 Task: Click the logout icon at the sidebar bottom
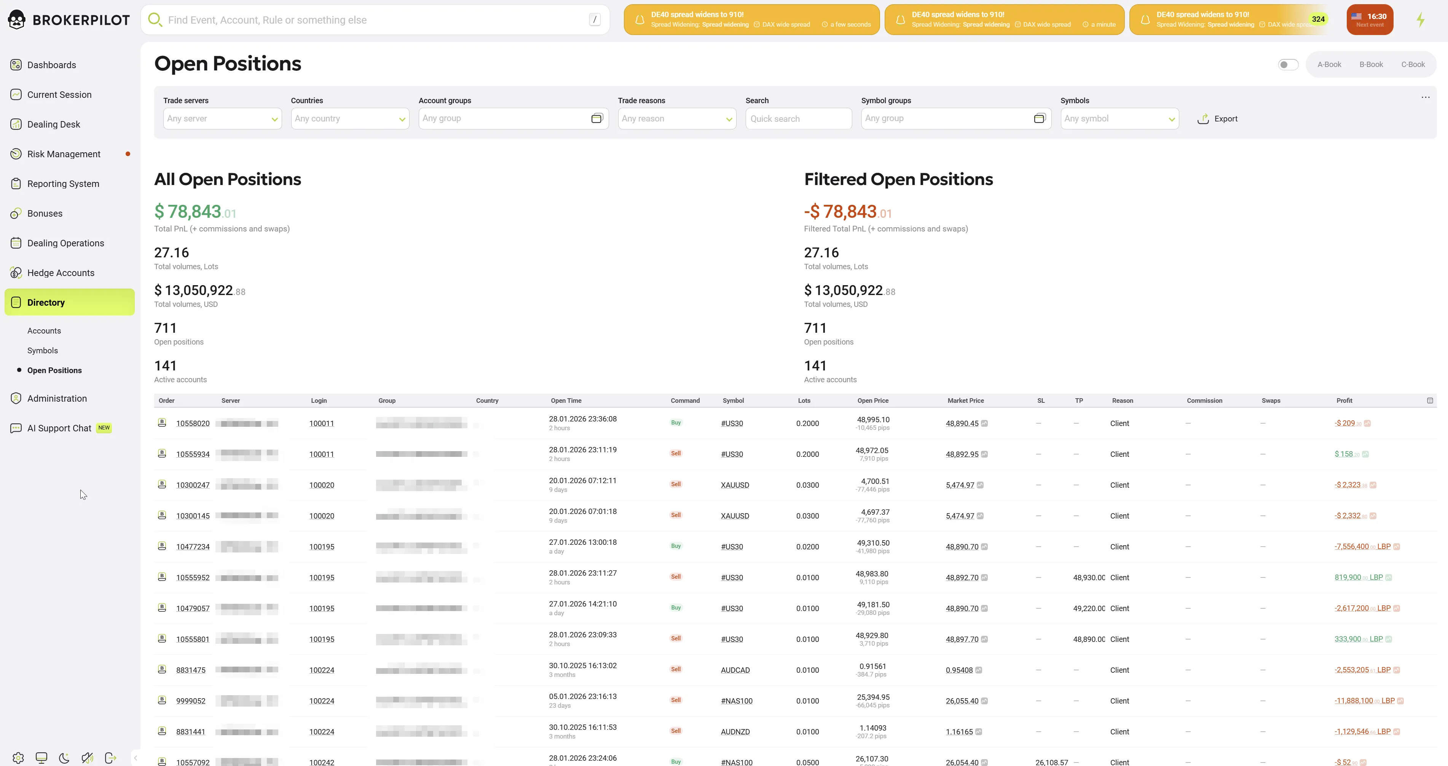pyautogui.click(x=110, y=758)
